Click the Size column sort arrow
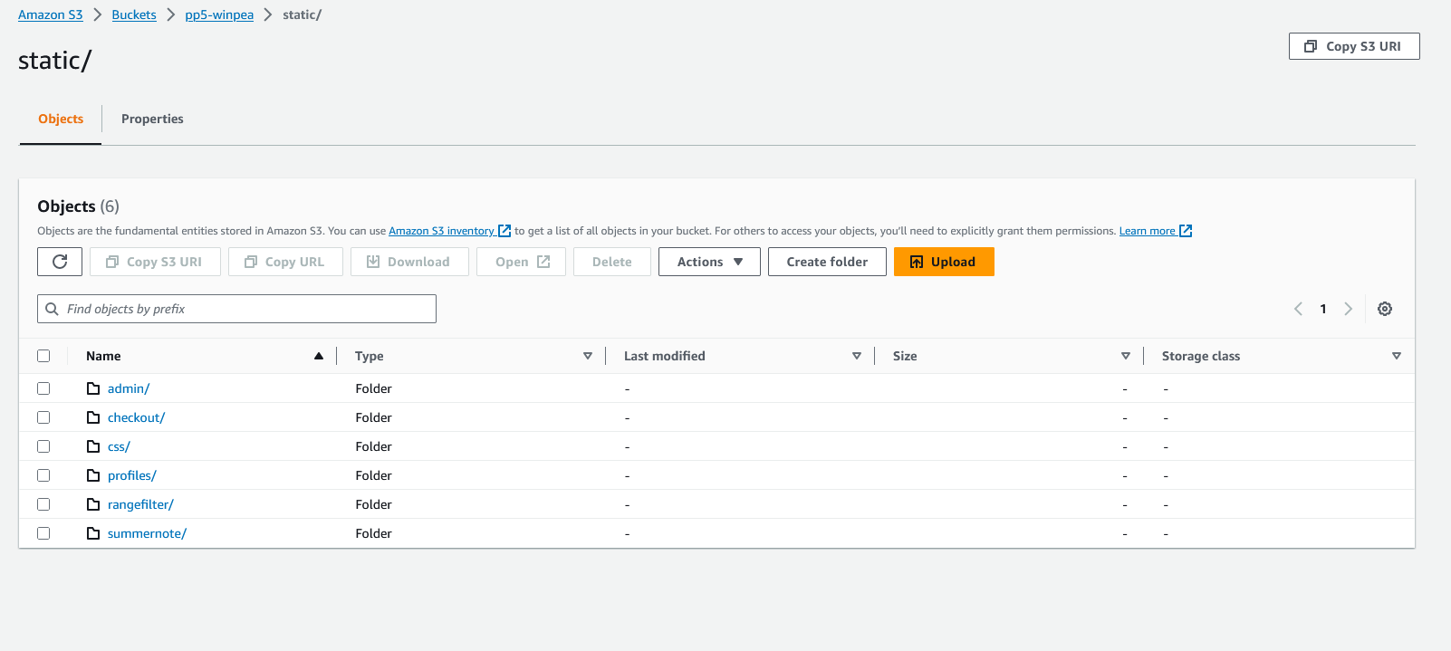1451x651 pixels. click(x=1126, y=356)
